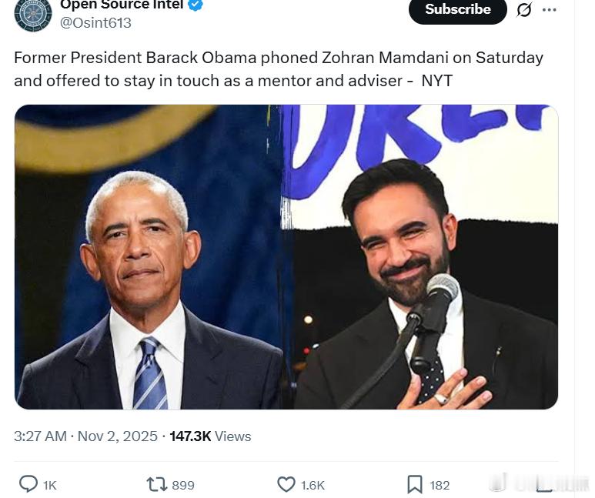Click the 1.6K likes count
The image size is (595, 498).
coord(313,485)
